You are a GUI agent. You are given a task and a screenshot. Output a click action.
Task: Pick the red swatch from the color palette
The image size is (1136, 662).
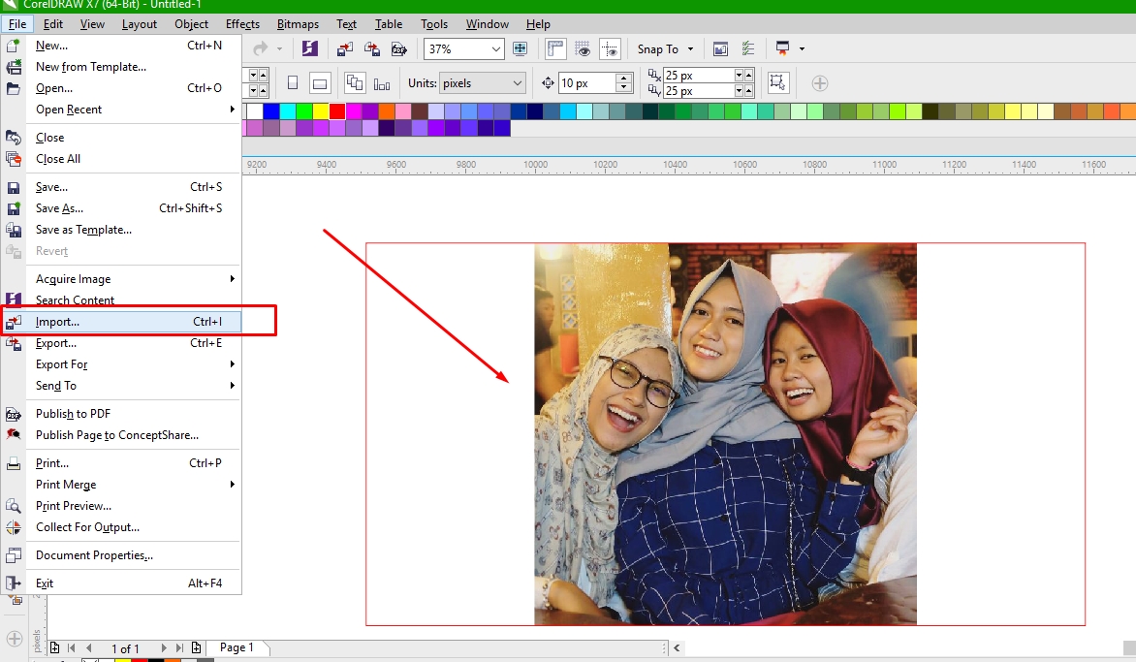337,111
